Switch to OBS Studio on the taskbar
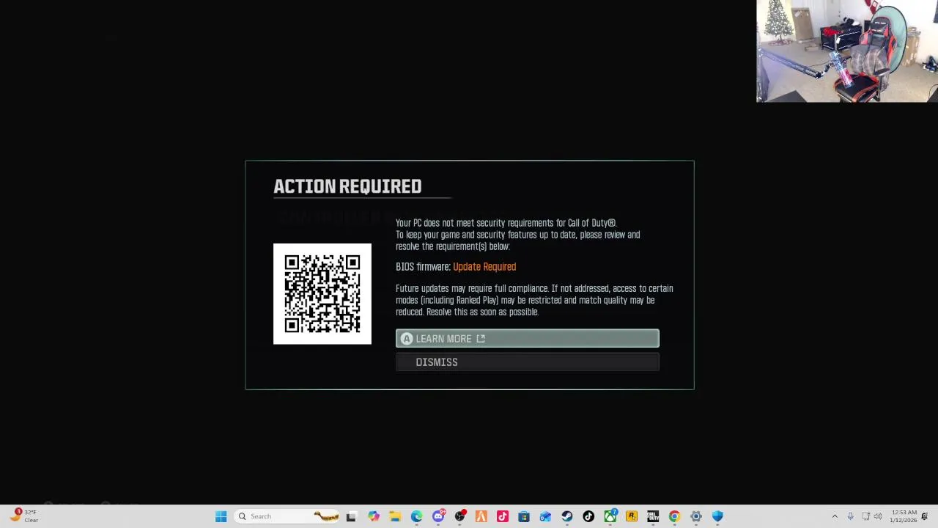Screen dimensions: 938x528 (x=459, y=516)
